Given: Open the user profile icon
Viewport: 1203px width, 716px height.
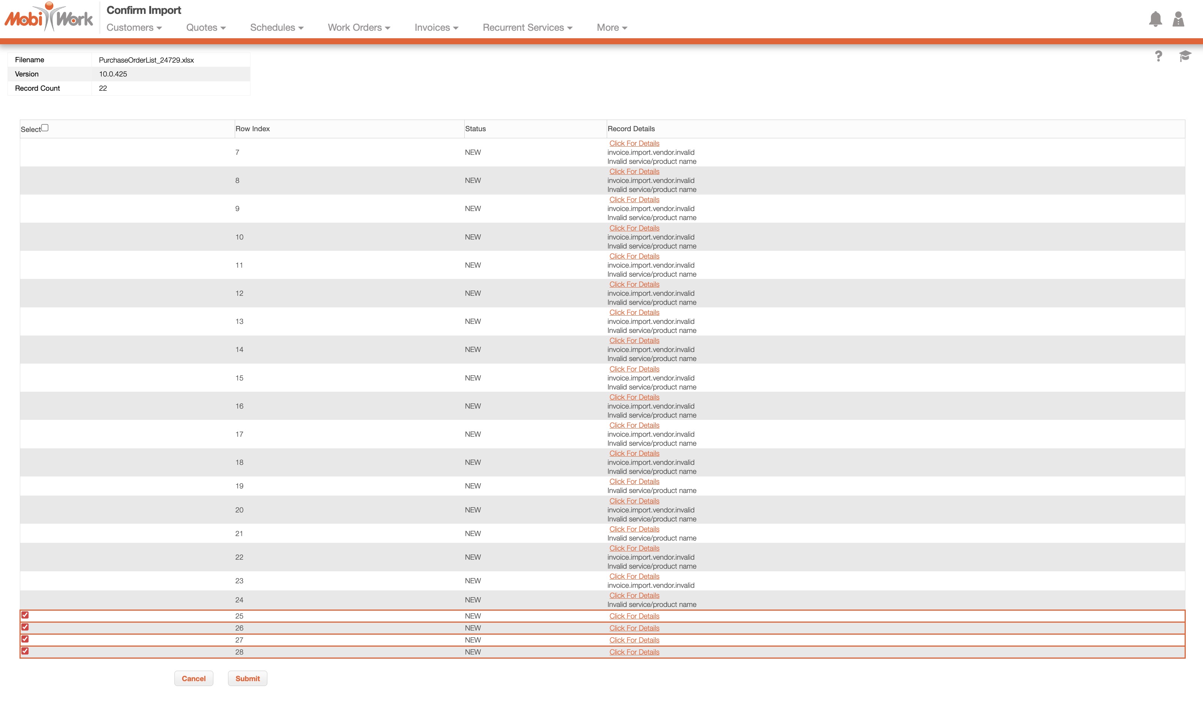Looking at the screenshot, I should coord(1178,19).
